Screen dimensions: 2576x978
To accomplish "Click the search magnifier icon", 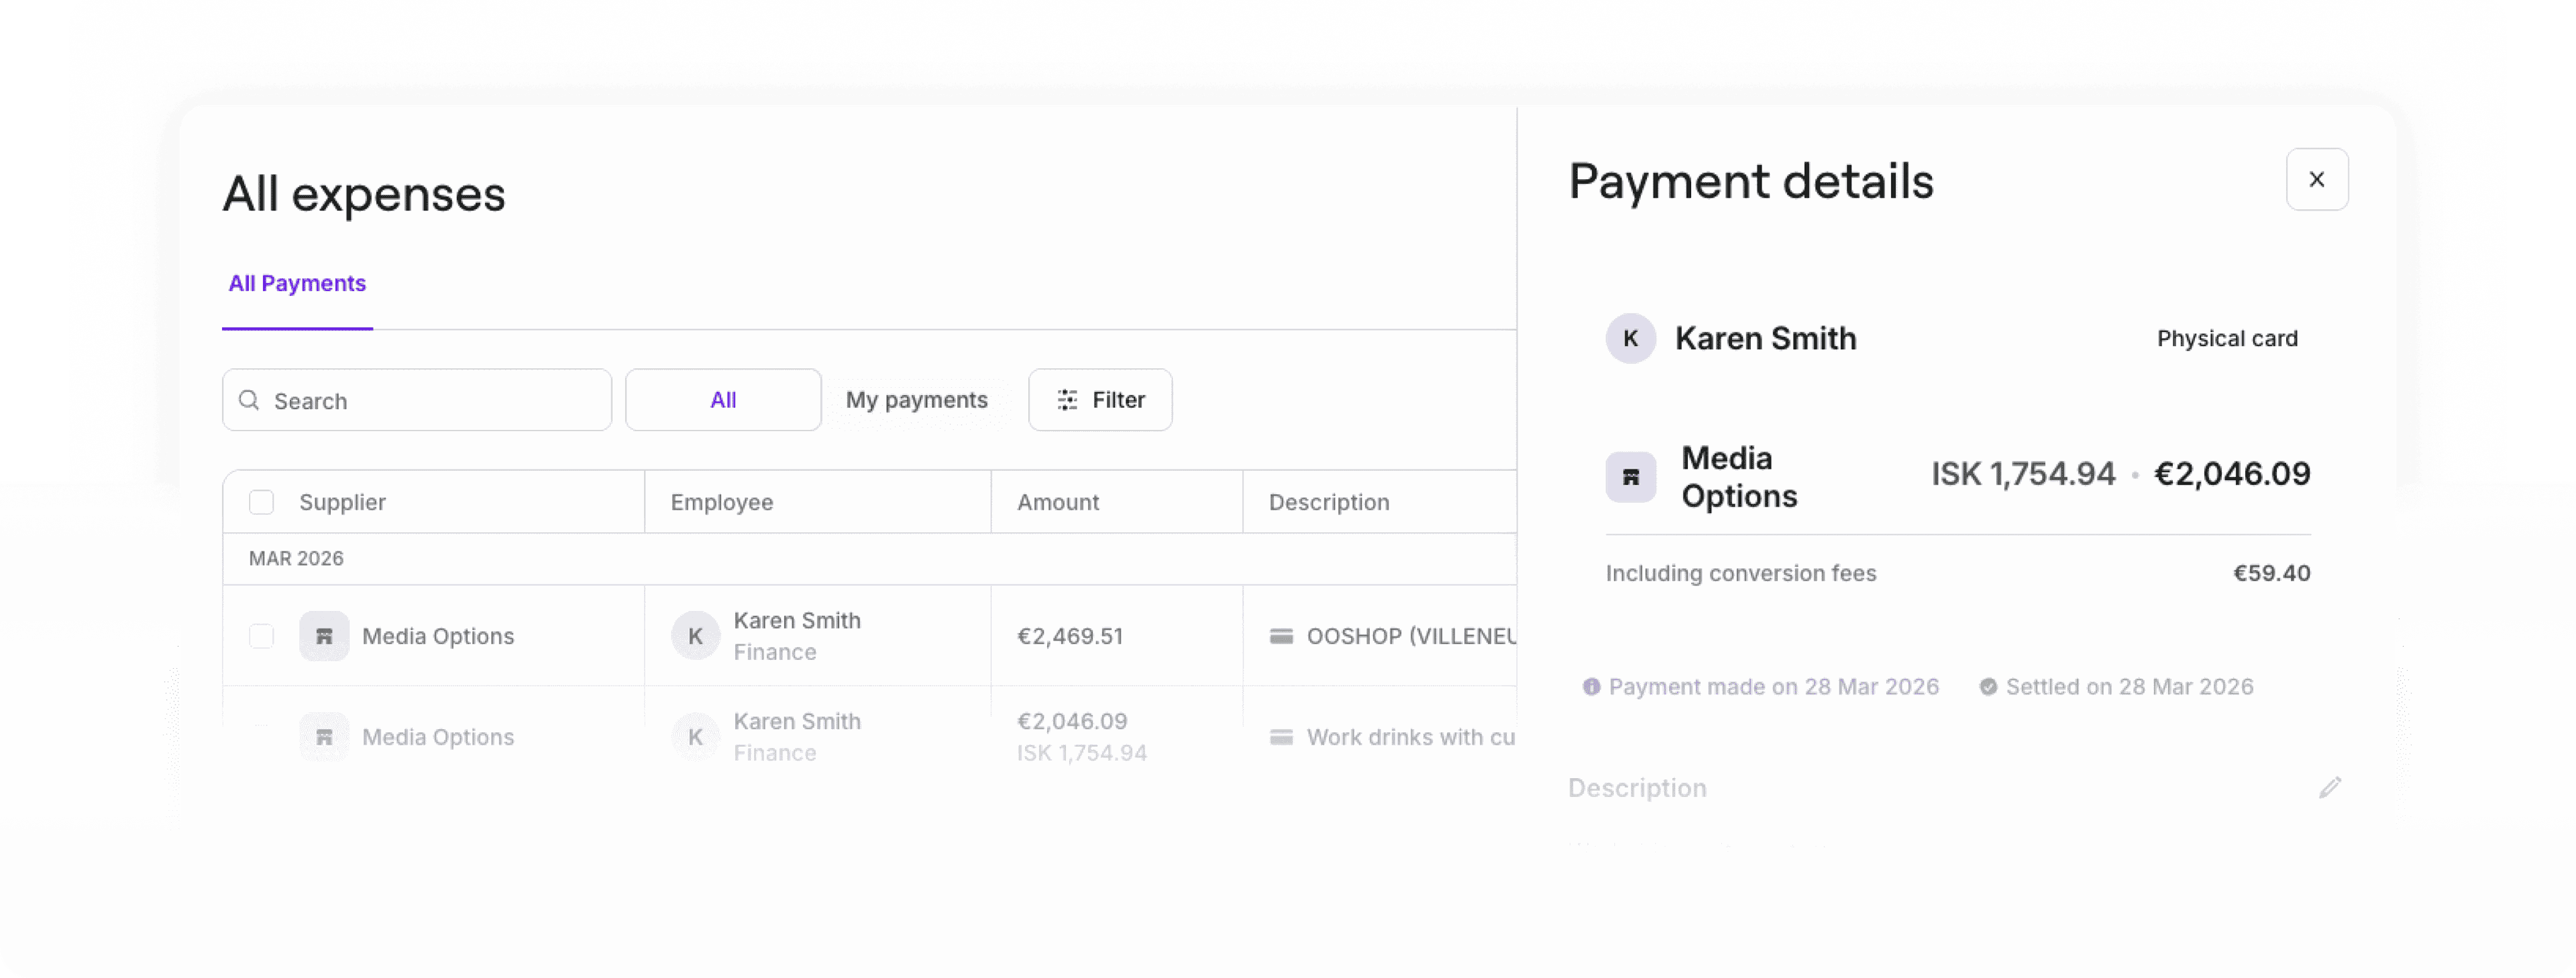I will click(249, 400).
